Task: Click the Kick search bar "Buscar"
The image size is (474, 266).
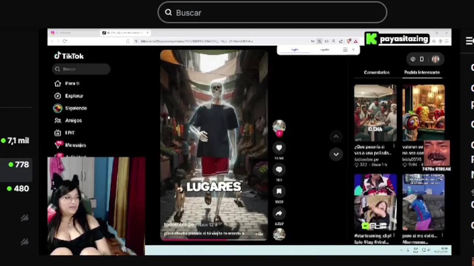Action: [x=272, y=13]
